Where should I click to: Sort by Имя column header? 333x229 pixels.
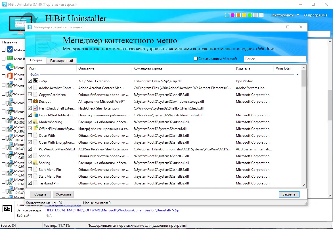tap(51, 68)
